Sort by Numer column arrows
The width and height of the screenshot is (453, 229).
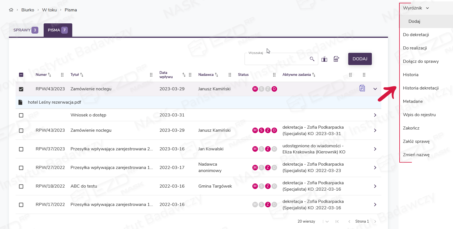point(49,75)
